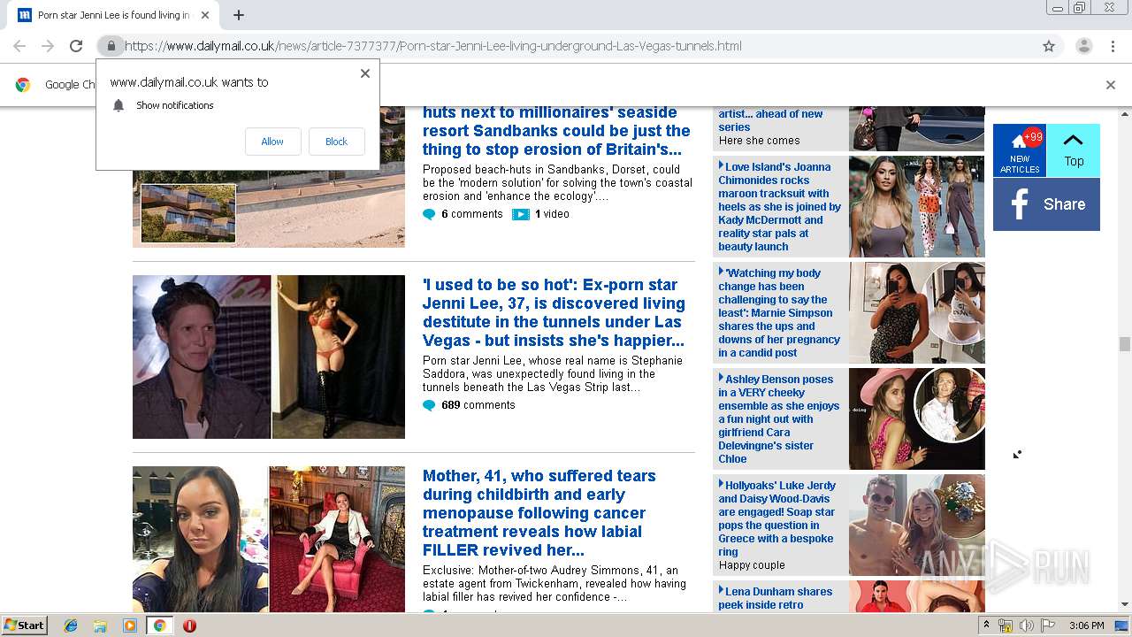The width and height of the screenshot is (1132, 637).
Task: Open Love Island's Joanna Chimonides story
Action: (779, 206)
